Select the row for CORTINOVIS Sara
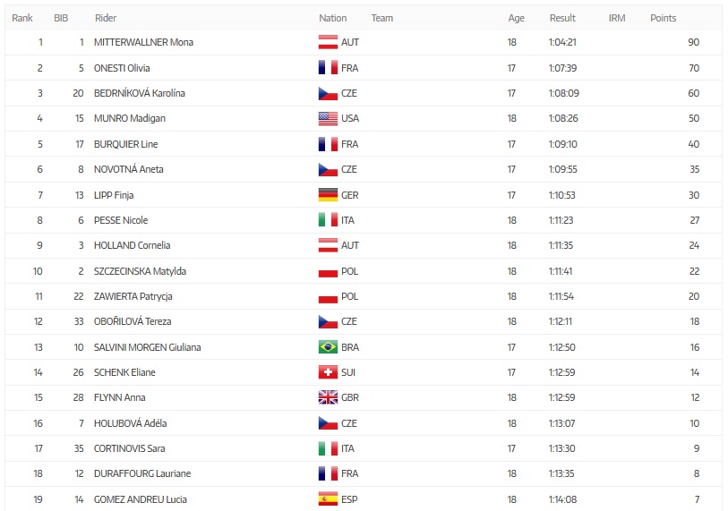The width and height of the screenshot is (728, 511). pos(364,448)
